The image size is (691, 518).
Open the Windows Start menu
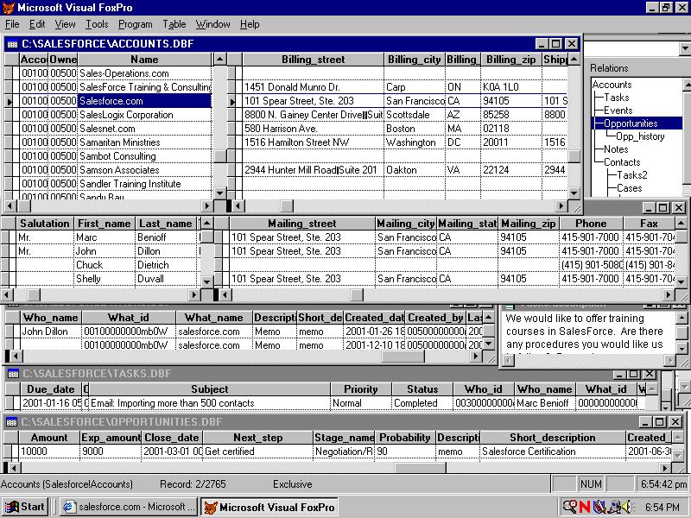25,507
